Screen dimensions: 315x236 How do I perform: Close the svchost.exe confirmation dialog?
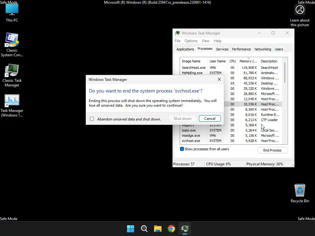click(x=219, y=80)
